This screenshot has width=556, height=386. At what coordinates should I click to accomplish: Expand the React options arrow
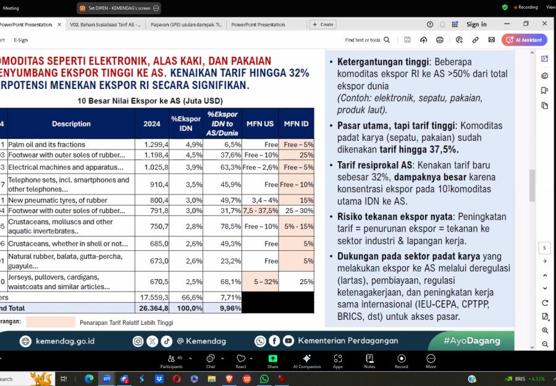click(251, 359)
